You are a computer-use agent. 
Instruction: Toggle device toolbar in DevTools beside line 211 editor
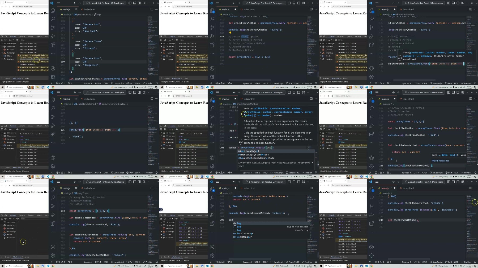(324, 215)
